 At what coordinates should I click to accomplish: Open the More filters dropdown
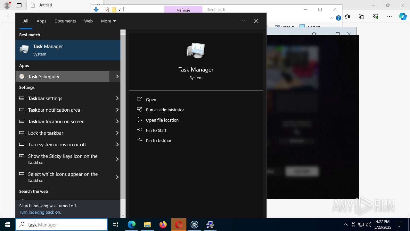coord(109,21)
